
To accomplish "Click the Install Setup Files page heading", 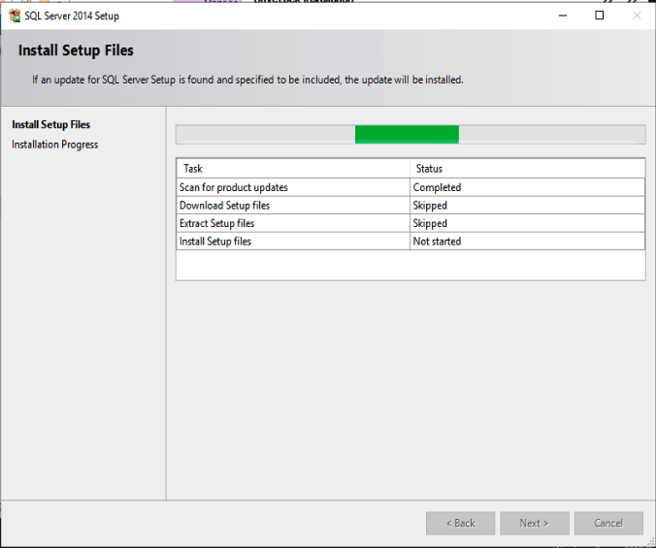I will coord(76,50).
